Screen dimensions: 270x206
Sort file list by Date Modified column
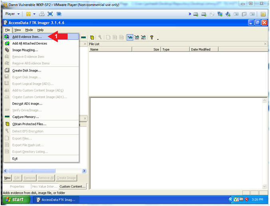pyautogui.click(x=204, y=50)
